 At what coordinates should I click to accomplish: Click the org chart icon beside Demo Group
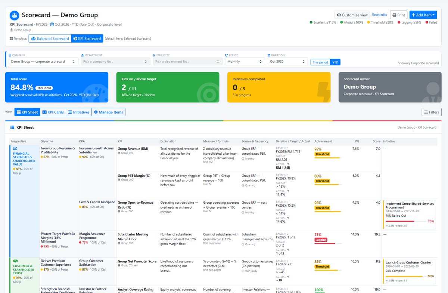[x=12, y=30]
